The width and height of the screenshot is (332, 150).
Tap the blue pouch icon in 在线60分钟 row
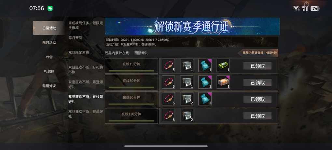pos(205,99)
